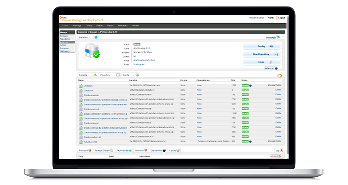Viewport: 348px width, 185px height.
Task: Select Actions in the Manage sidebar
Action: coord(63,45)
